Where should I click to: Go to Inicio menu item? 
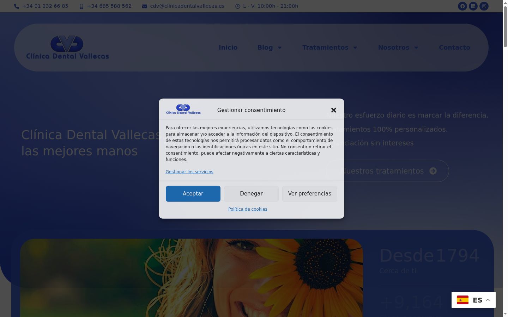(228, 48)
